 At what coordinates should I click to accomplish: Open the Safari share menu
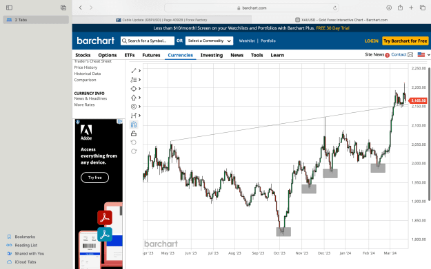[400, 8]
